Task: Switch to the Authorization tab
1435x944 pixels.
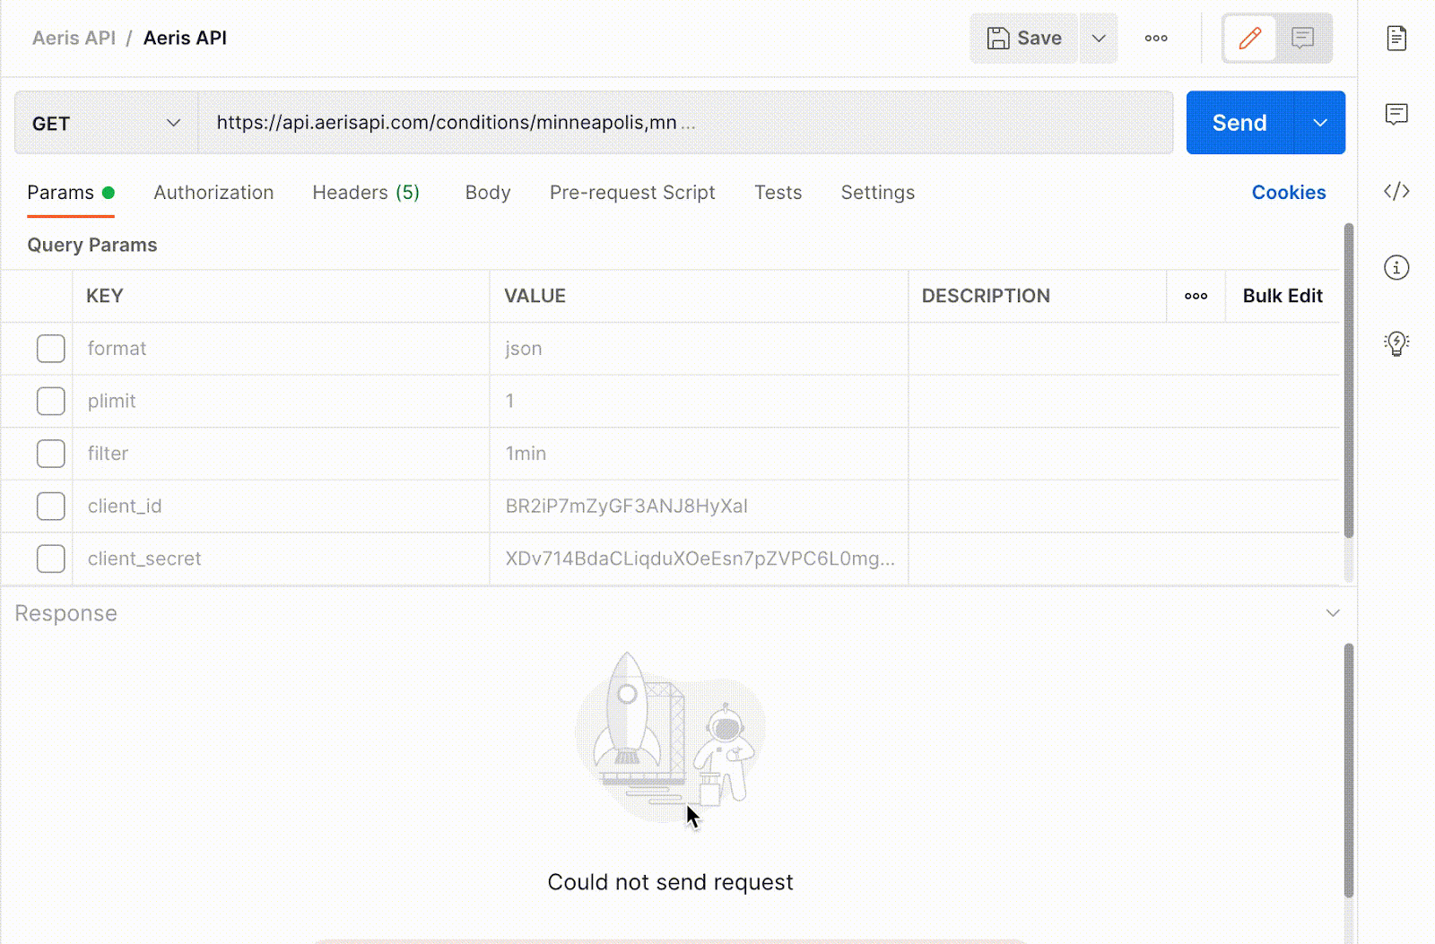Action: point(213,193)
